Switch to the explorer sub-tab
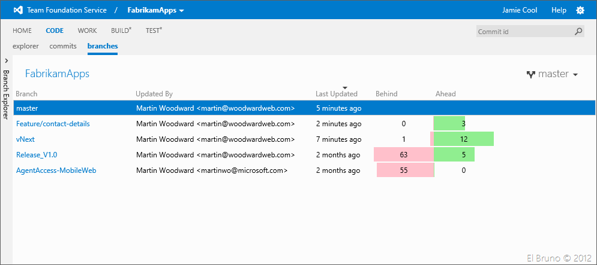Image resolution: width=597 pixels, height=265 pixels. pos(26,46)
